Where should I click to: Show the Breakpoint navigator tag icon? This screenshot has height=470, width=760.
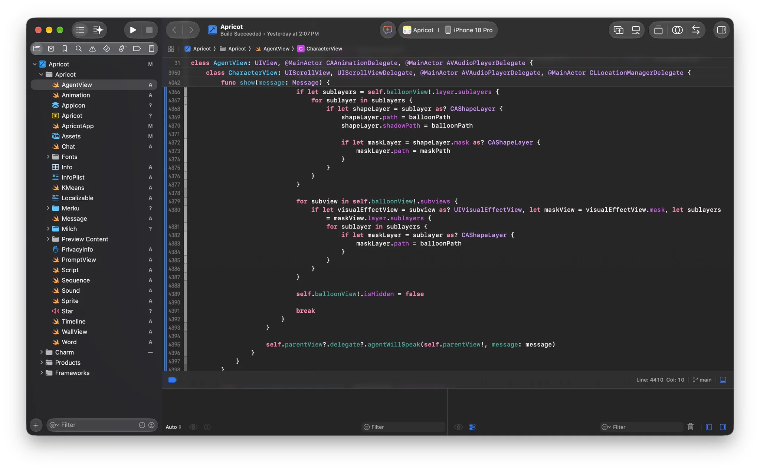pyautogui.click(x=137, y=49)
